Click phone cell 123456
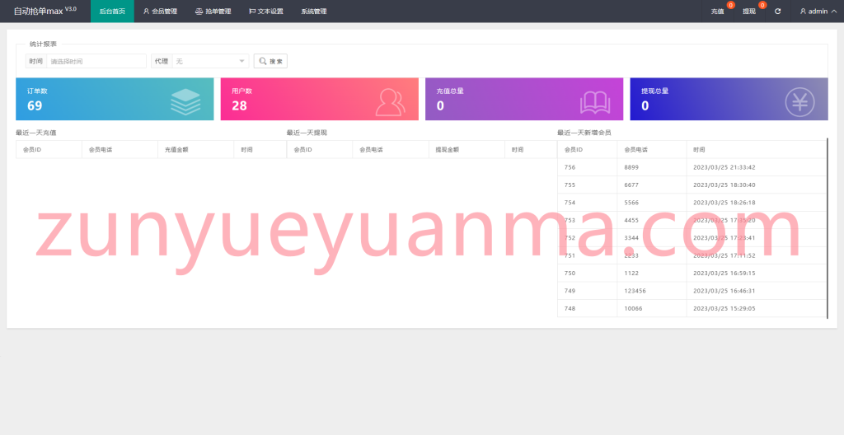Viewport: 844px width, 435px height. click(x=652, y=291)
